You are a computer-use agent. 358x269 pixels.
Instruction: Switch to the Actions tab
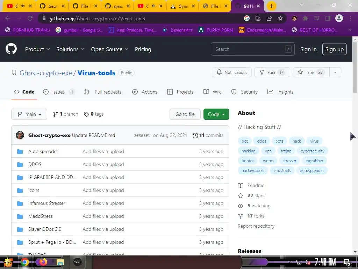(145, 92)
